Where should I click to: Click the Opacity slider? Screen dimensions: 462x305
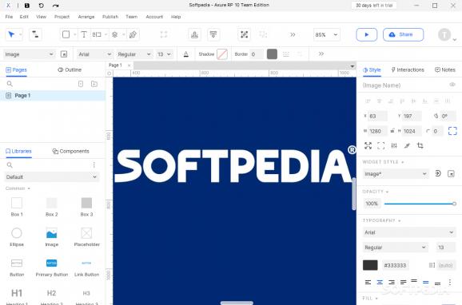(x=420, y=204)
